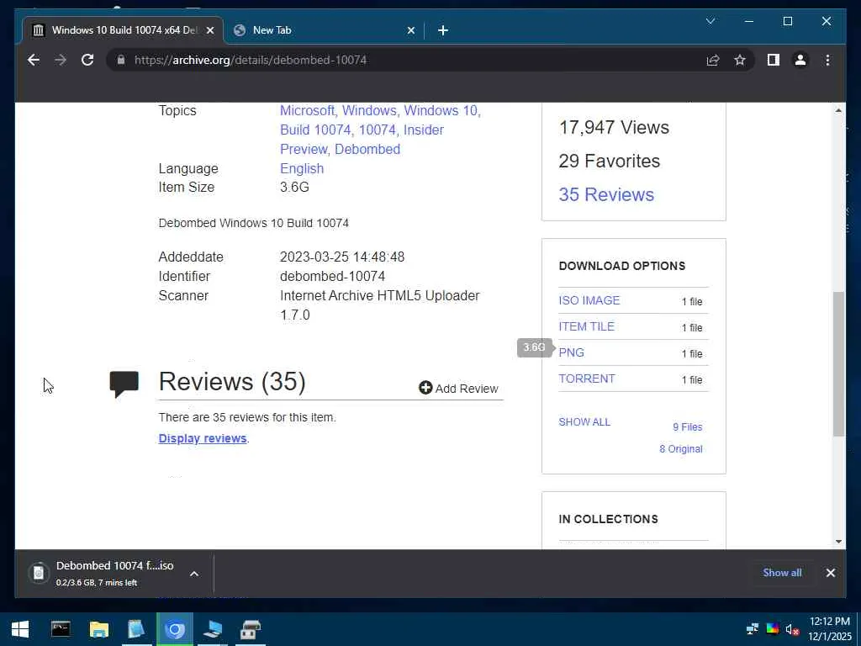Click the Display reviews link
Image resolution: width=861 pixels, height=646 pixels.
pos(203,438)
